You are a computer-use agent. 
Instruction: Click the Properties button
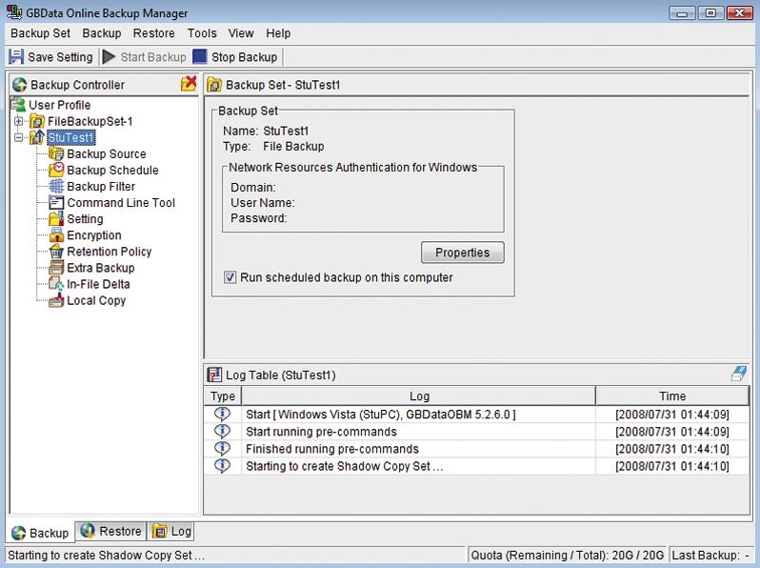(463, 253)
